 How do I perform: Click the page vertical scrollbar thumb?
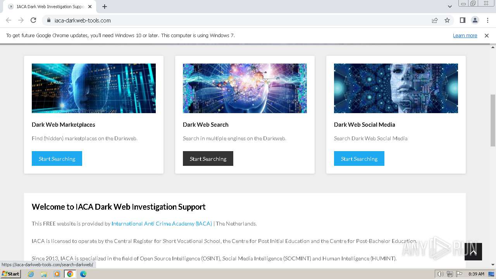point(493,120)
